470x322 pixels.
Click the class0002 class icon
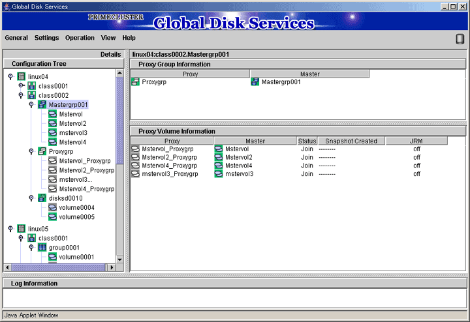point(32,95)
